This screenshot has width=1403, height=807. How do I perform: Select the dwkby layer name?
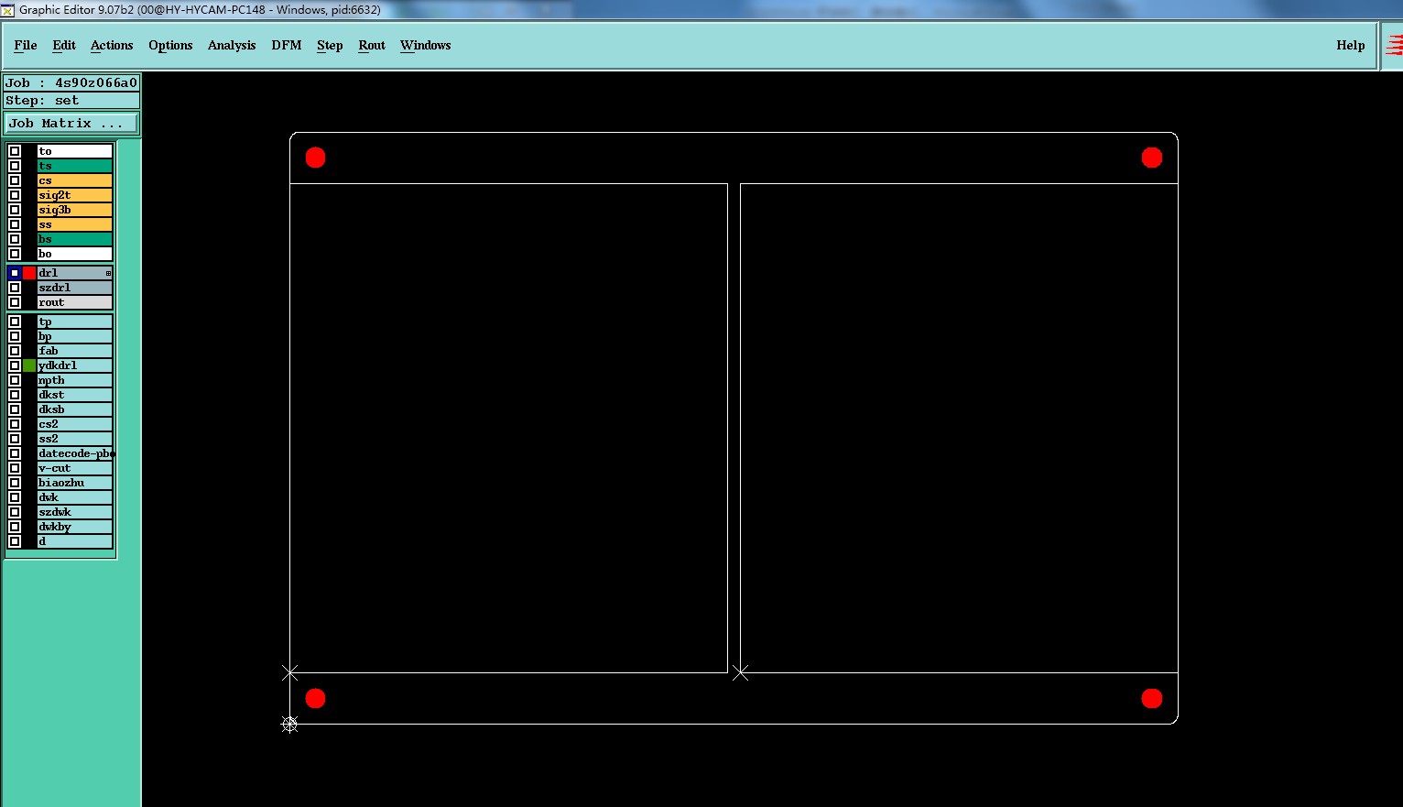point(75,527)
